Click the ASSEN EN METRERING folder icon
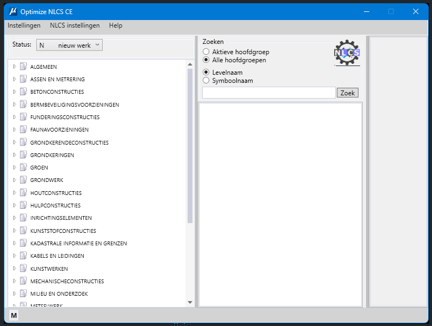This screenshot has height=326, width=432. coord(23,79)
